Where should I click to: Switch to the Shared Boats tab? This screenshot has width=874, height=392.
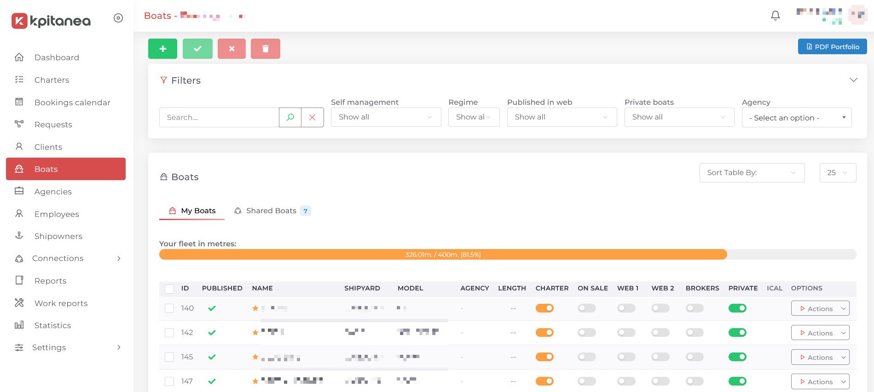272,211
